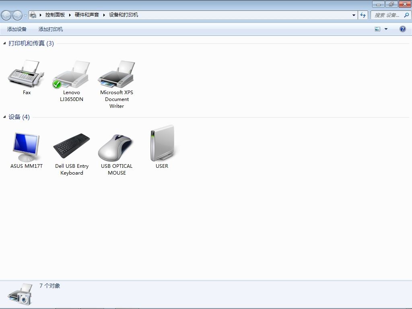The image size is (412, 309).
Task: Click the 设备 (4) group heading
Action: 19,117
